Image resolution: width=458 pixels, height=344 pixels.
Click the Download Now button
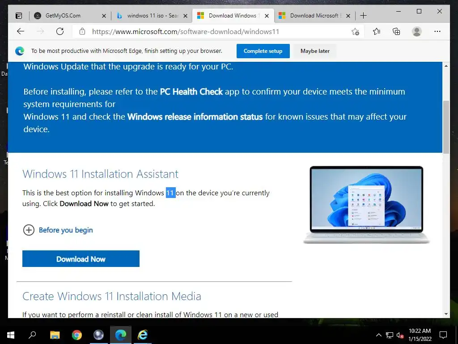[x=81, y=258]
